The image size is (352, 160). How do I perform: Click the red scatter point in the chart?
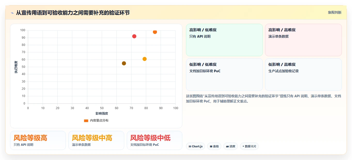[134, 36]
